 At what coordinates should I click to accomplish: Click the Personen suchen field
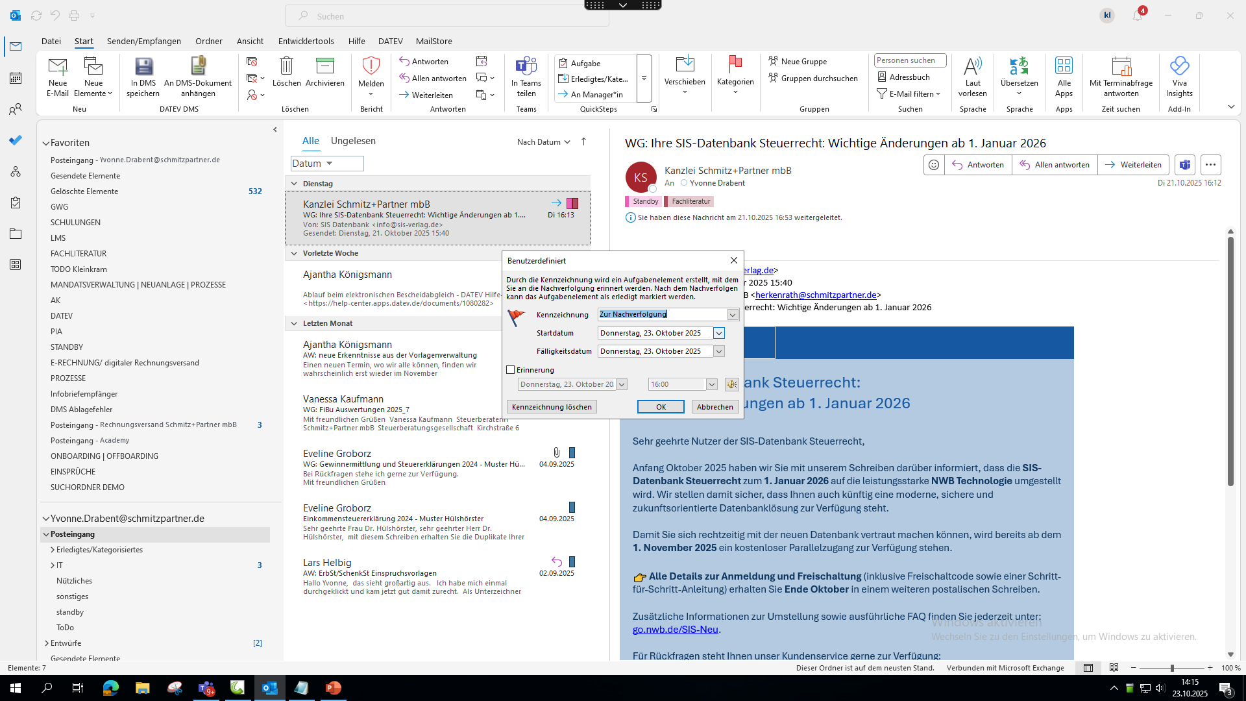[x=910, y=60]
